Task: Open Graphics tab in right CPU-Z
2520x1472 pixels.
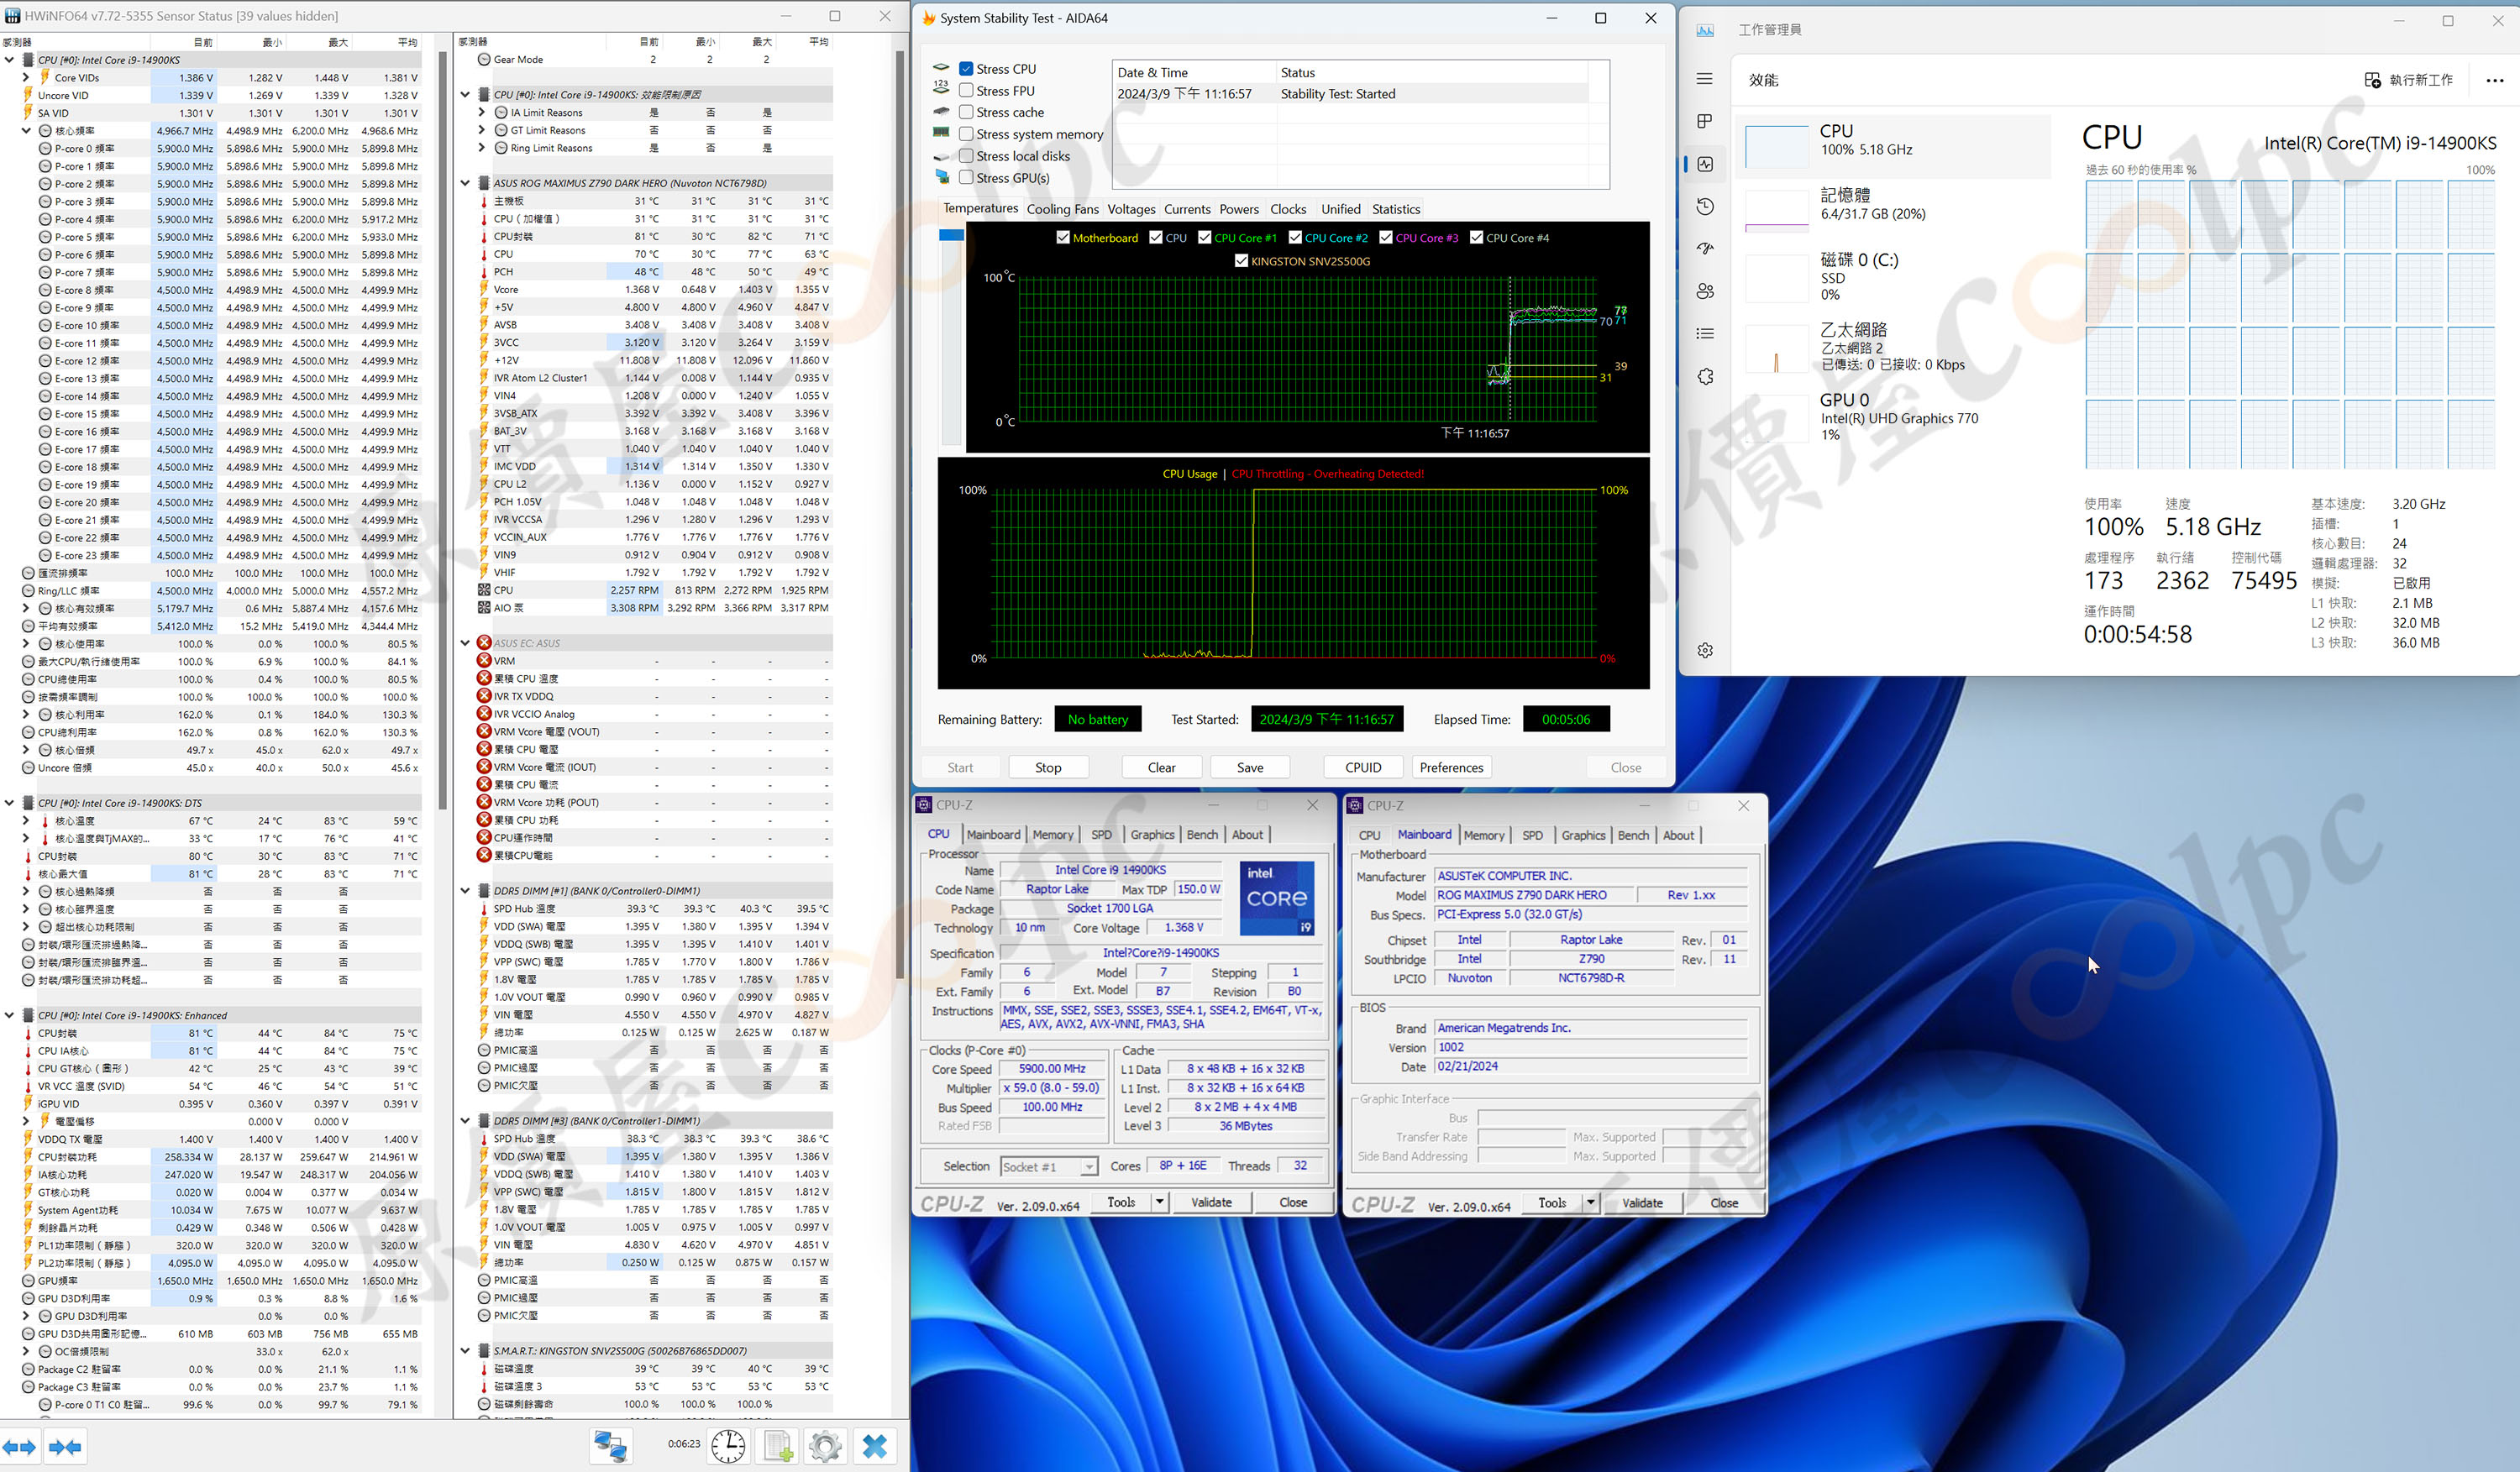Action: (1583, 836)
